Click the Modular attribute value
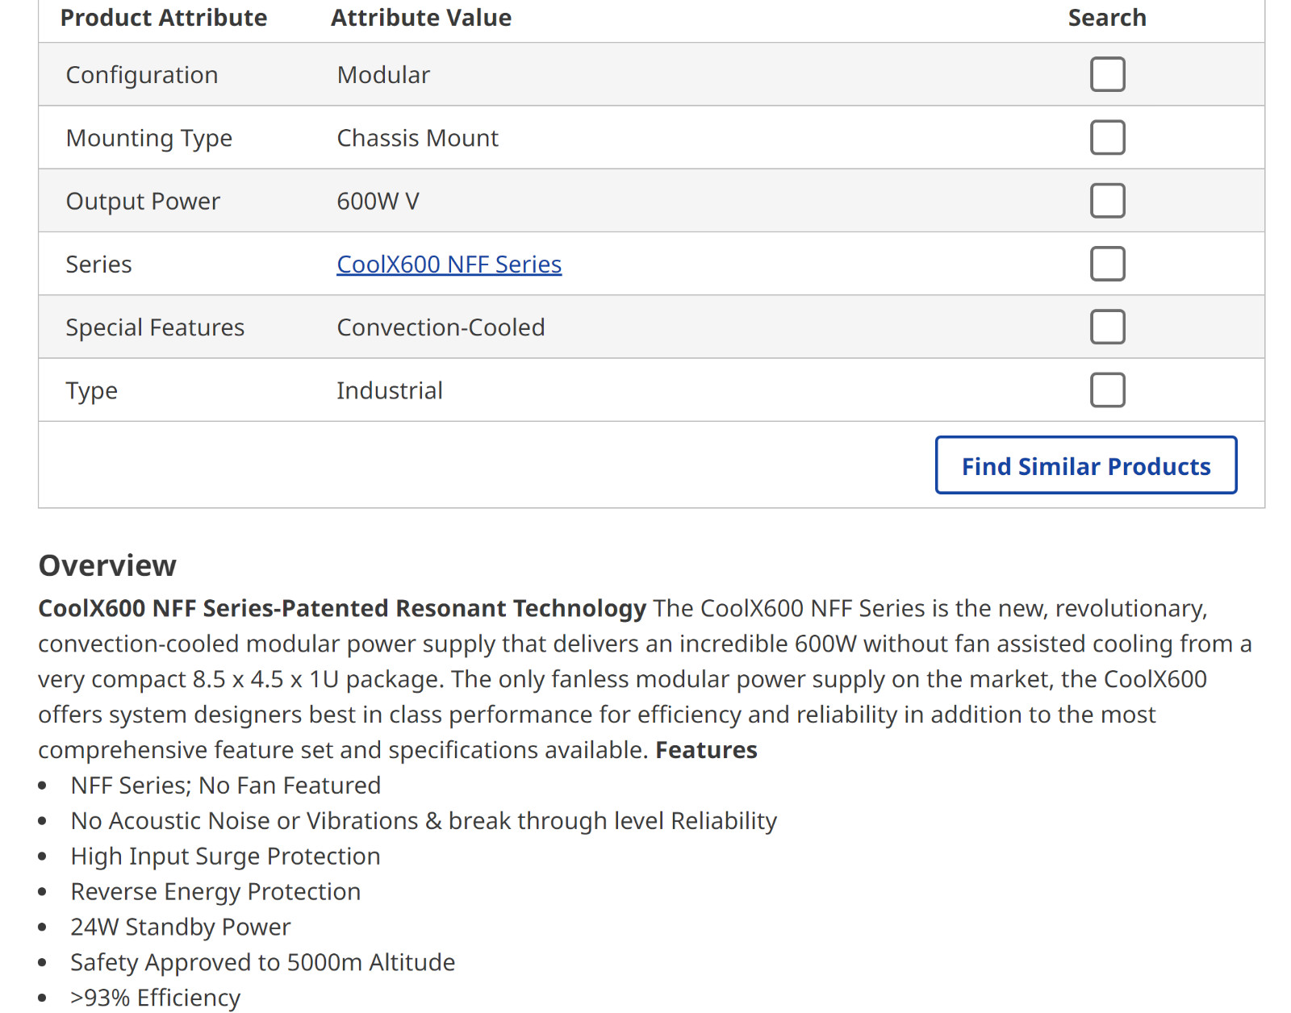 pyautogui.click(x=383, y=75)
